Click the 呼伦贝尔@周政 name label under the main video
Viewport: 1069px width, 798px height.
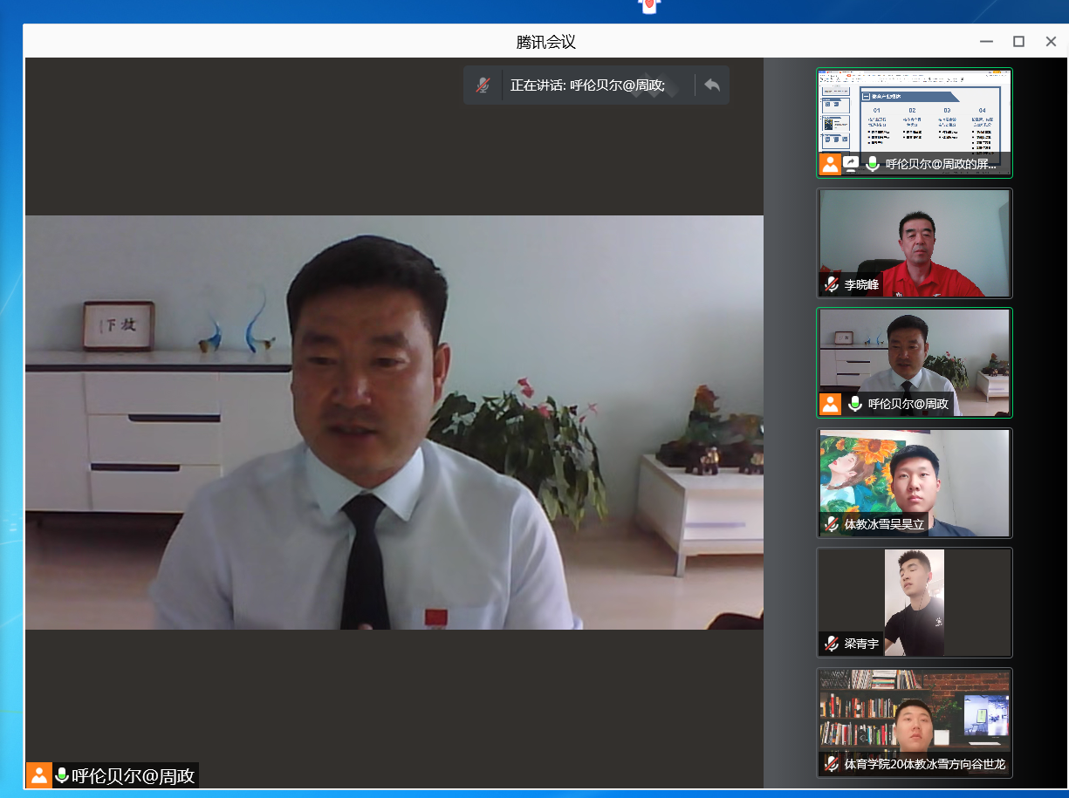(134, 775)
